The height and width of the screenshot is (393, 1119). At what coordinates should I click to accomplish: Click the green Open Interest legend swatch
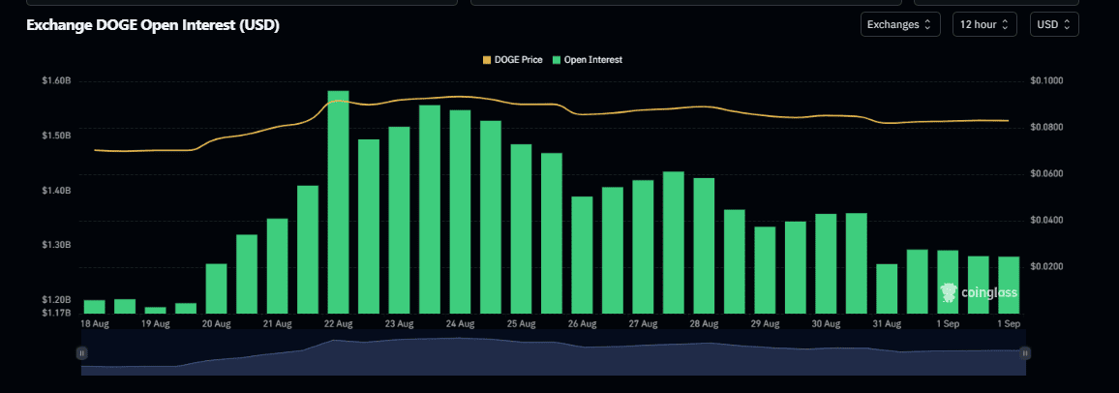[x=557, y=60]
